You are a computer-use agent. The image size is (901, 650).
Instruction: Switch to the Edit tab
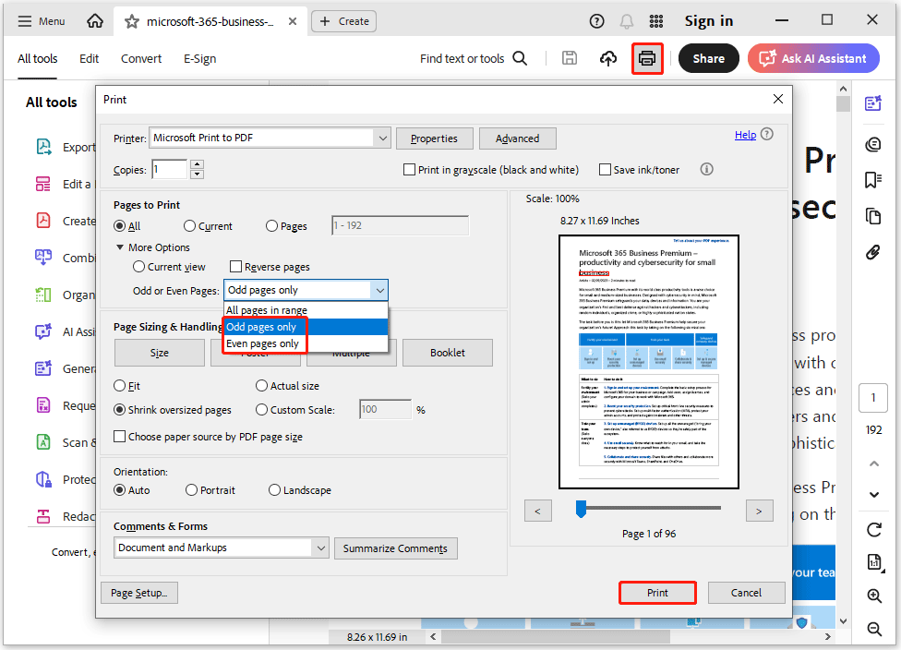89,58
